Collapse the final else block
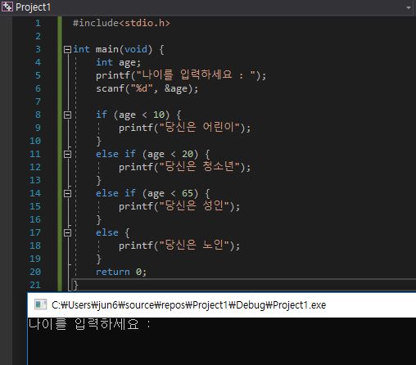 (x=67, y=232)
